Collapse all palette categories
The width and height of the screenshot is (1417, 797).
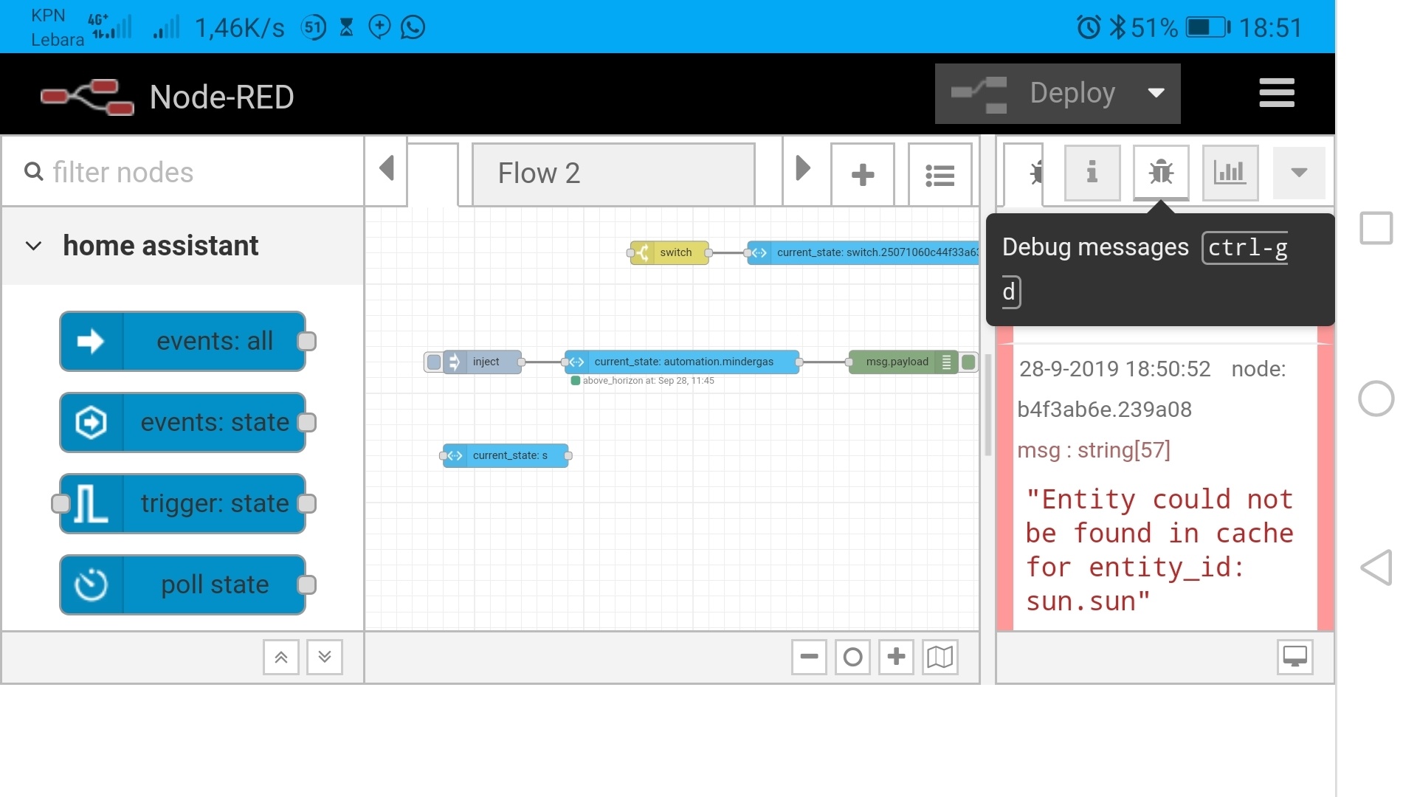281,657
